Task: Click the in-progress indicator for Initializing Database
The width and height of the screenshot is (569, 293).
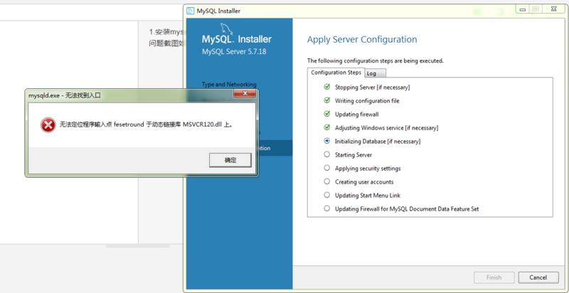Action: (x=327, y=141)
